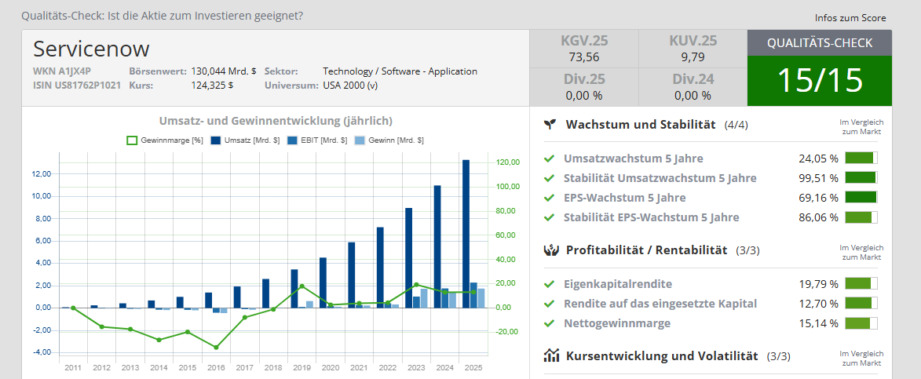
Task: Select the KUV.25 metric box
Action: click(693, 49)
